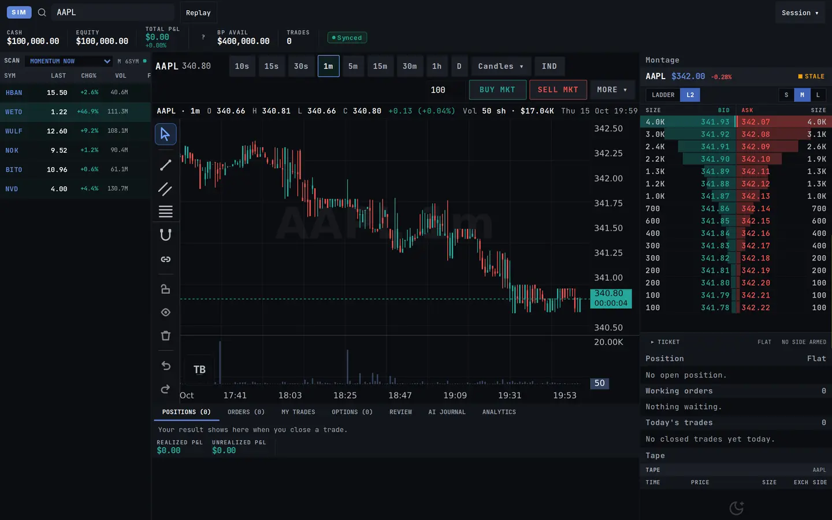The width and height of the screenshot is (832, 520).
Task: Toggle the magnet snap tool
Action: click(165, 235)
